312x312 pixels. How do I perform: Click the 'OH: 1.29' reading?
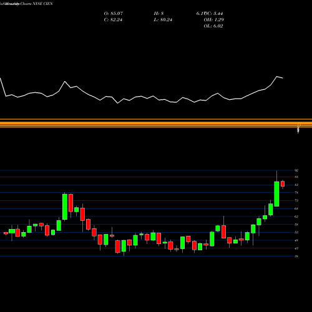213,20
